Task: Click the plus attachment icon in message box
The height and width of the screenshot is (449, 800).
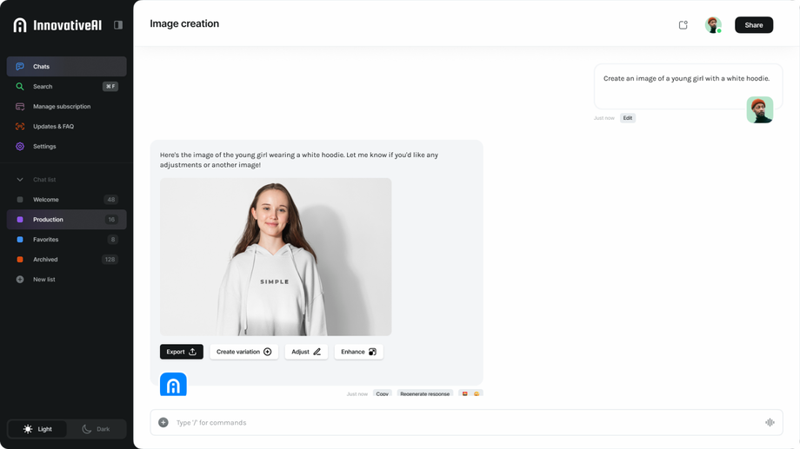Action: point(163,423)
